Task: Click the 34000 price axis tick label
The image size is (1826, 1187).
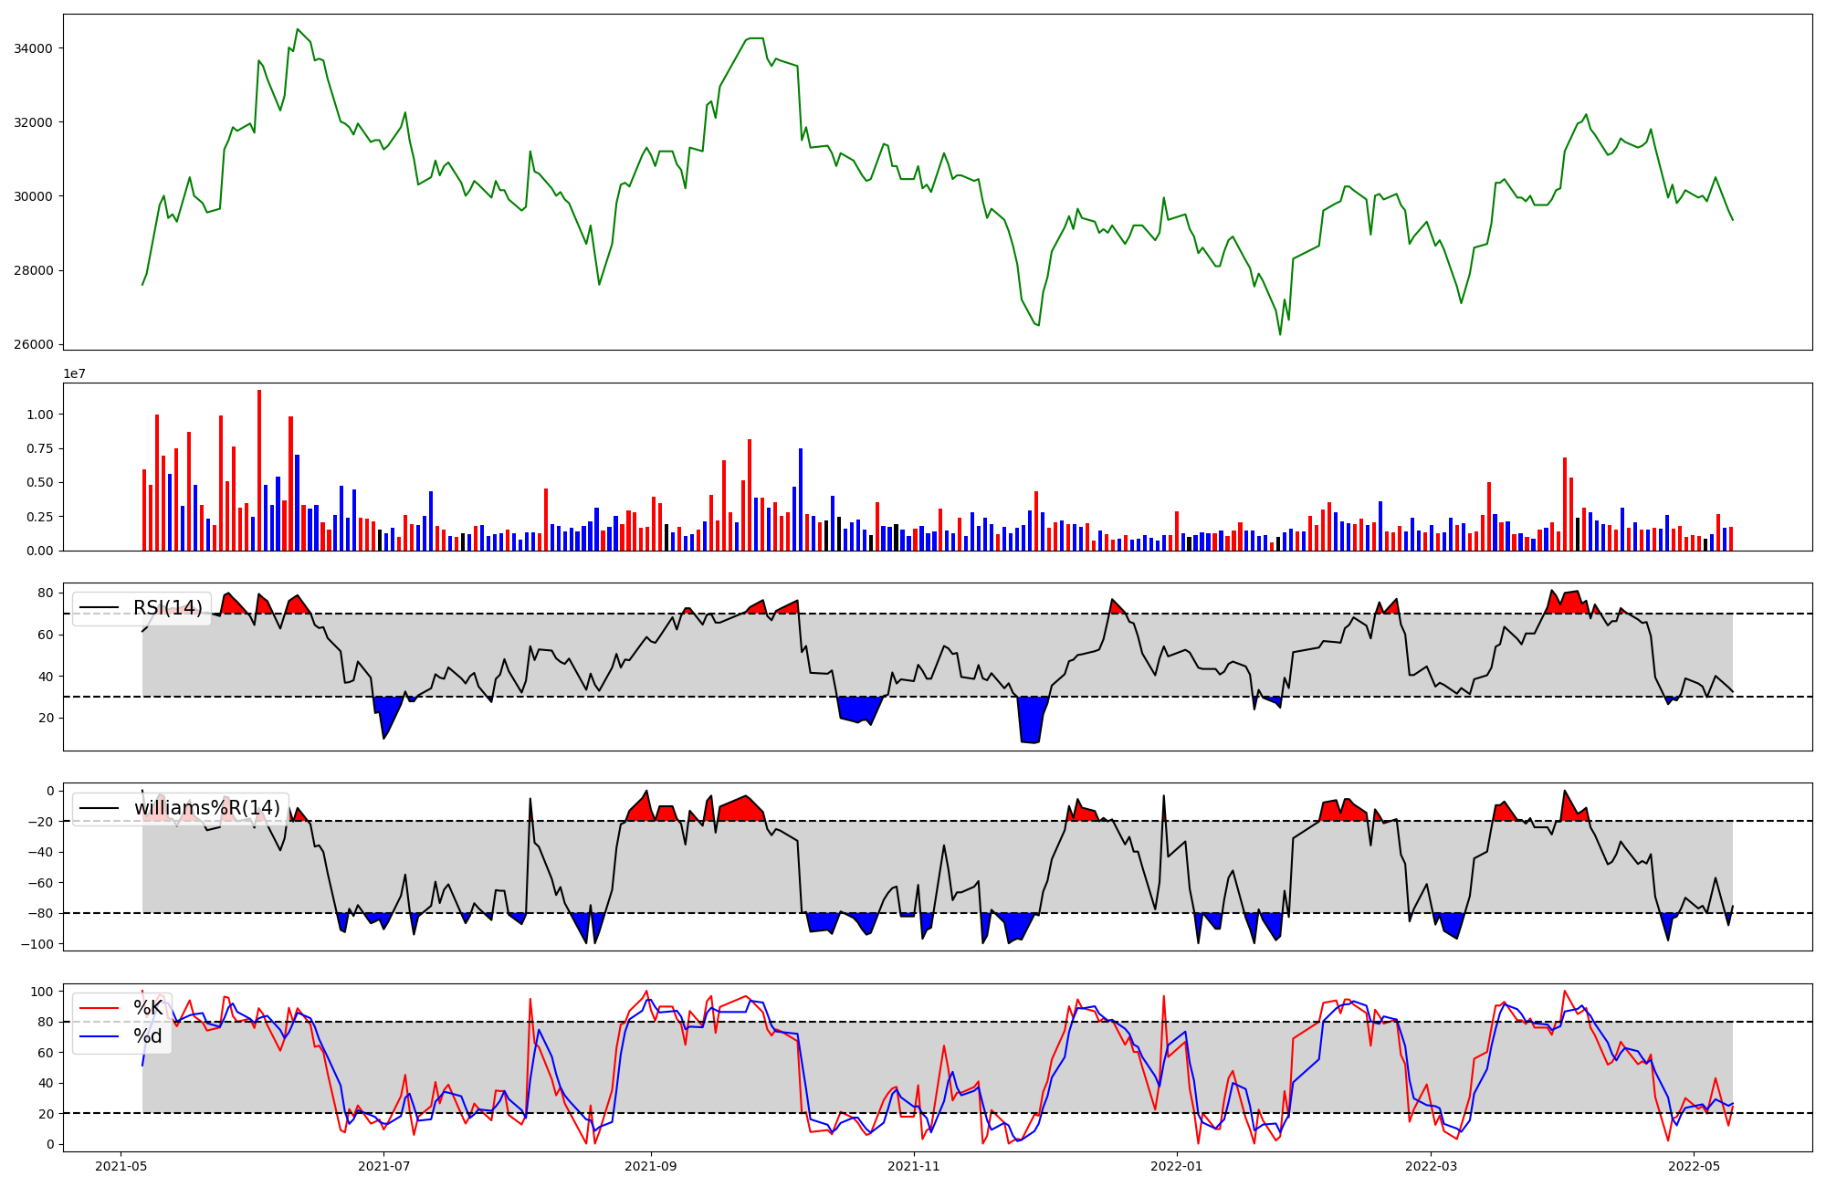Action: [x=33, y=48]
